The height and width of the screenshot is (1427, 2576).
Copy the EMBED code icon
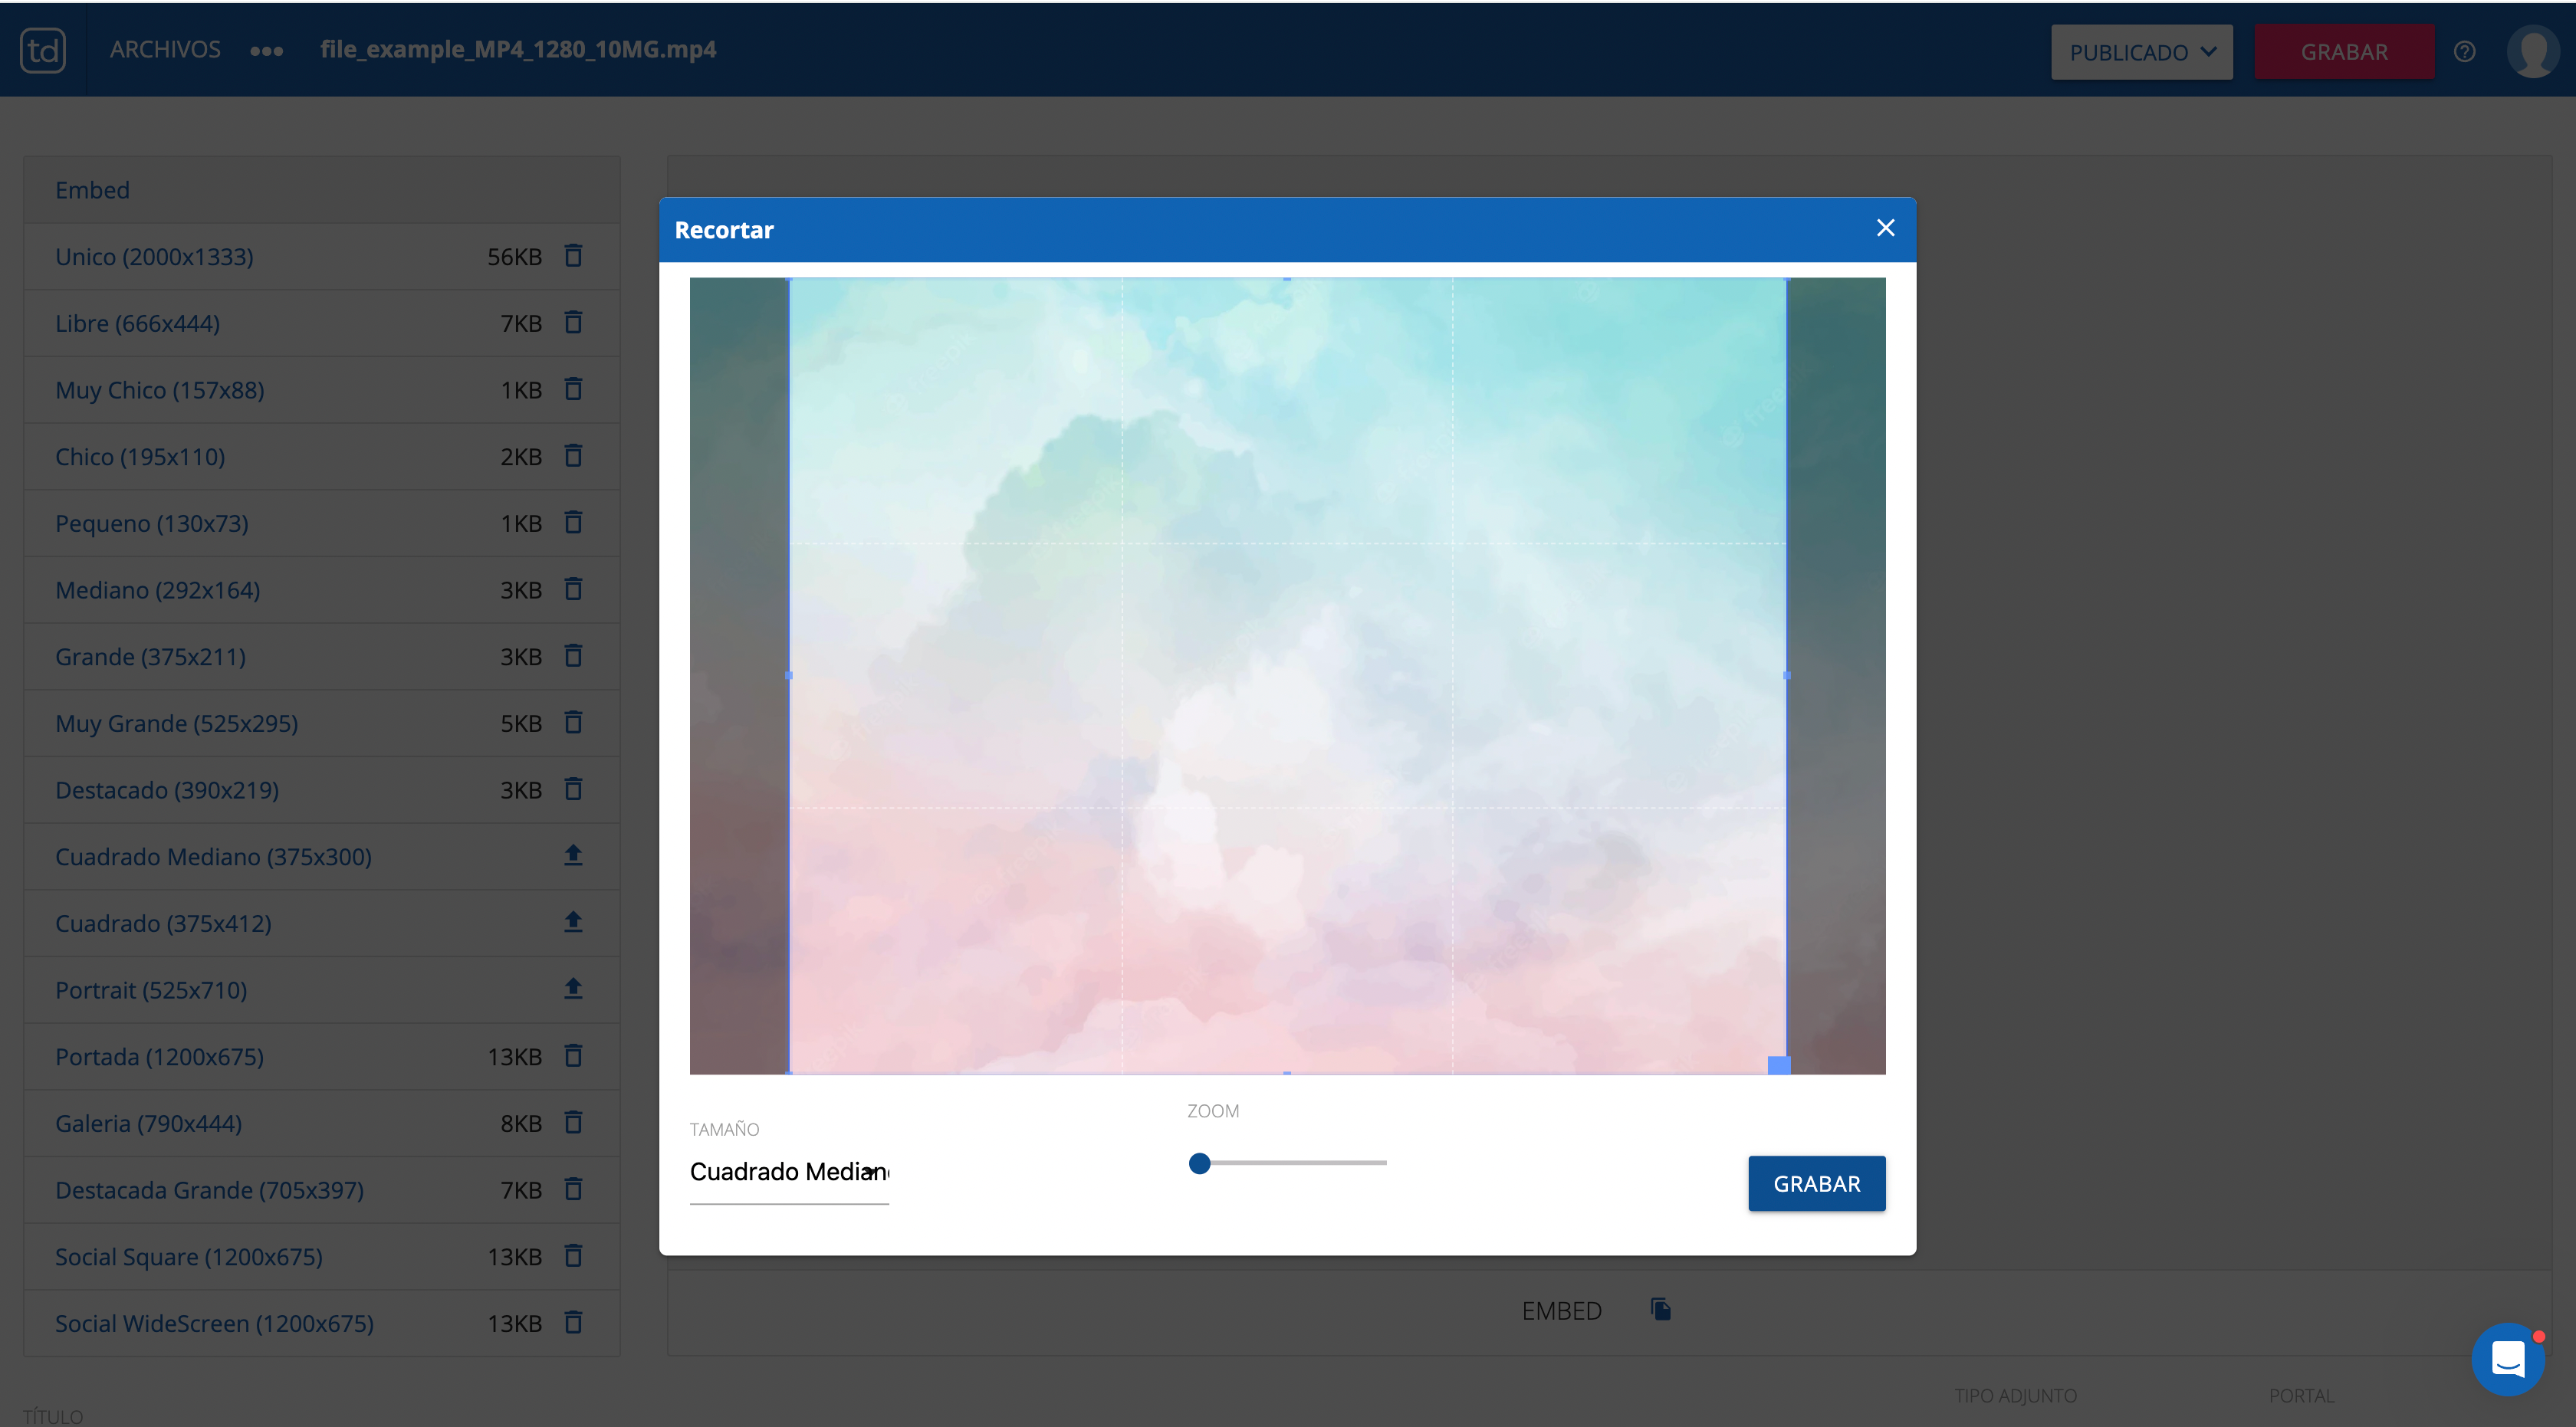coord(1660,1309)
